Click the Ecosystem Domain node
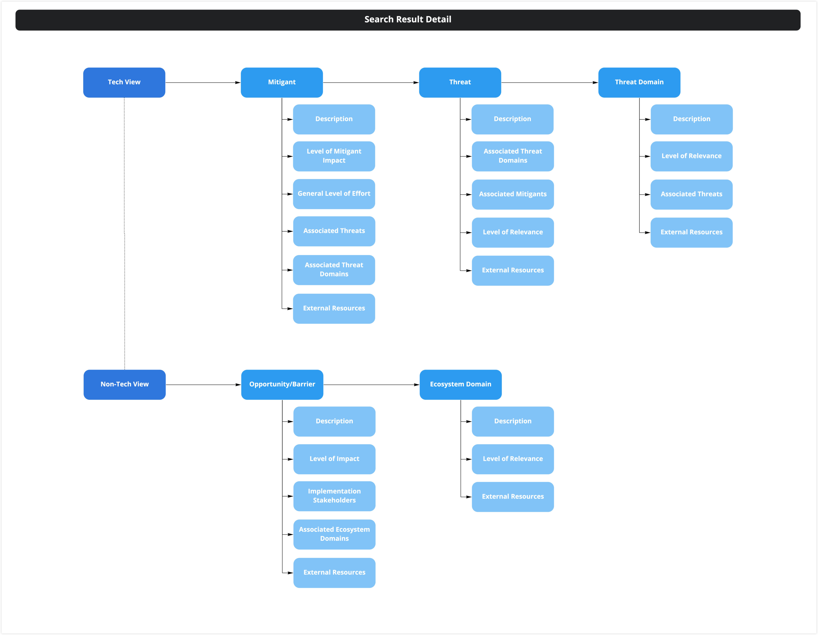 click(x=460, y=384)
